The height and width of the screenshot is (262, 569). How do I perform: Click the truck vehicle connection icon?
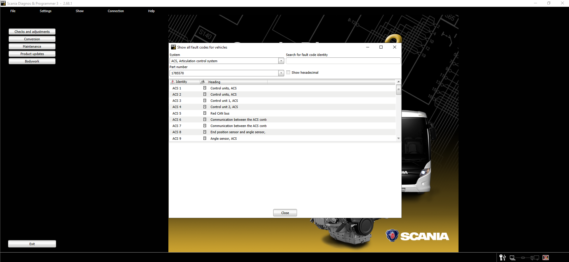click(535, 258)
